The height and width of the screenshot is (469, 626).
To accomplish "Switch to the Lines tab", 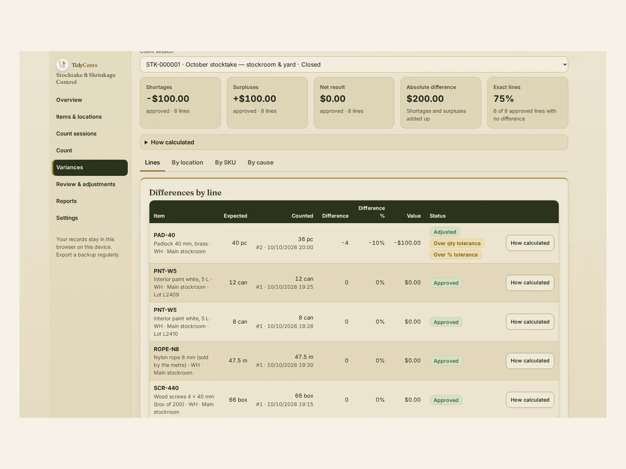I will click(x=152, y=163).
